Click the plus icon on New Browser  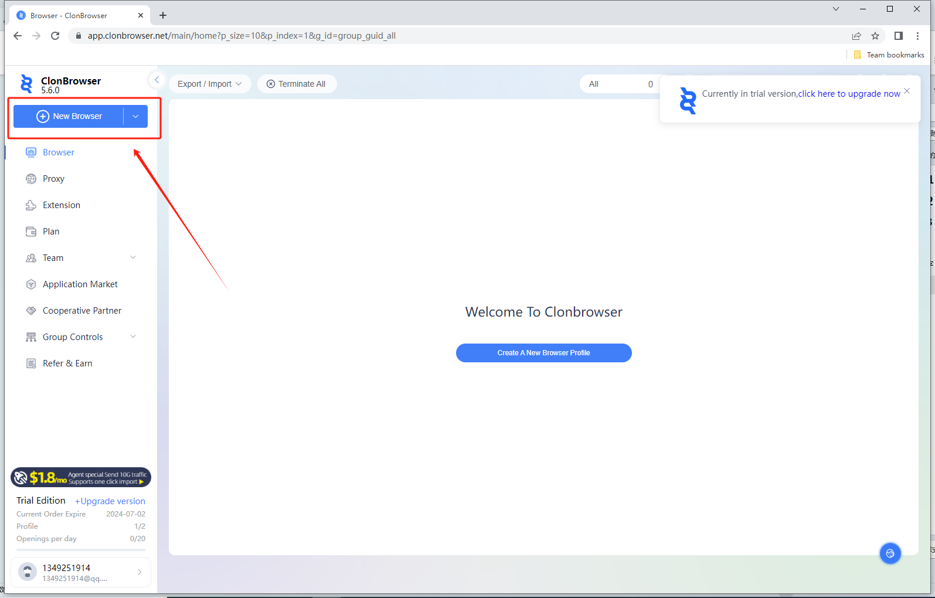43,117
